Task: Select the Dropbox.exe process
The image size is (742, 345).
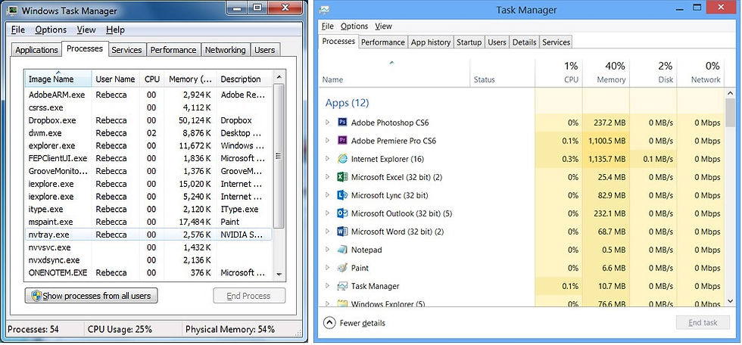Action: 148,120
